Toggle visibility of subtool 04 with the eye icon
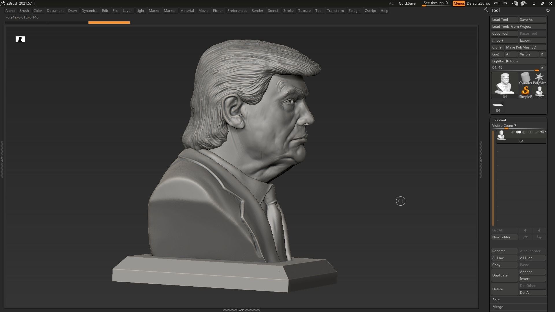Viewport: 555px width, 312px height. (x=543, y=132)
